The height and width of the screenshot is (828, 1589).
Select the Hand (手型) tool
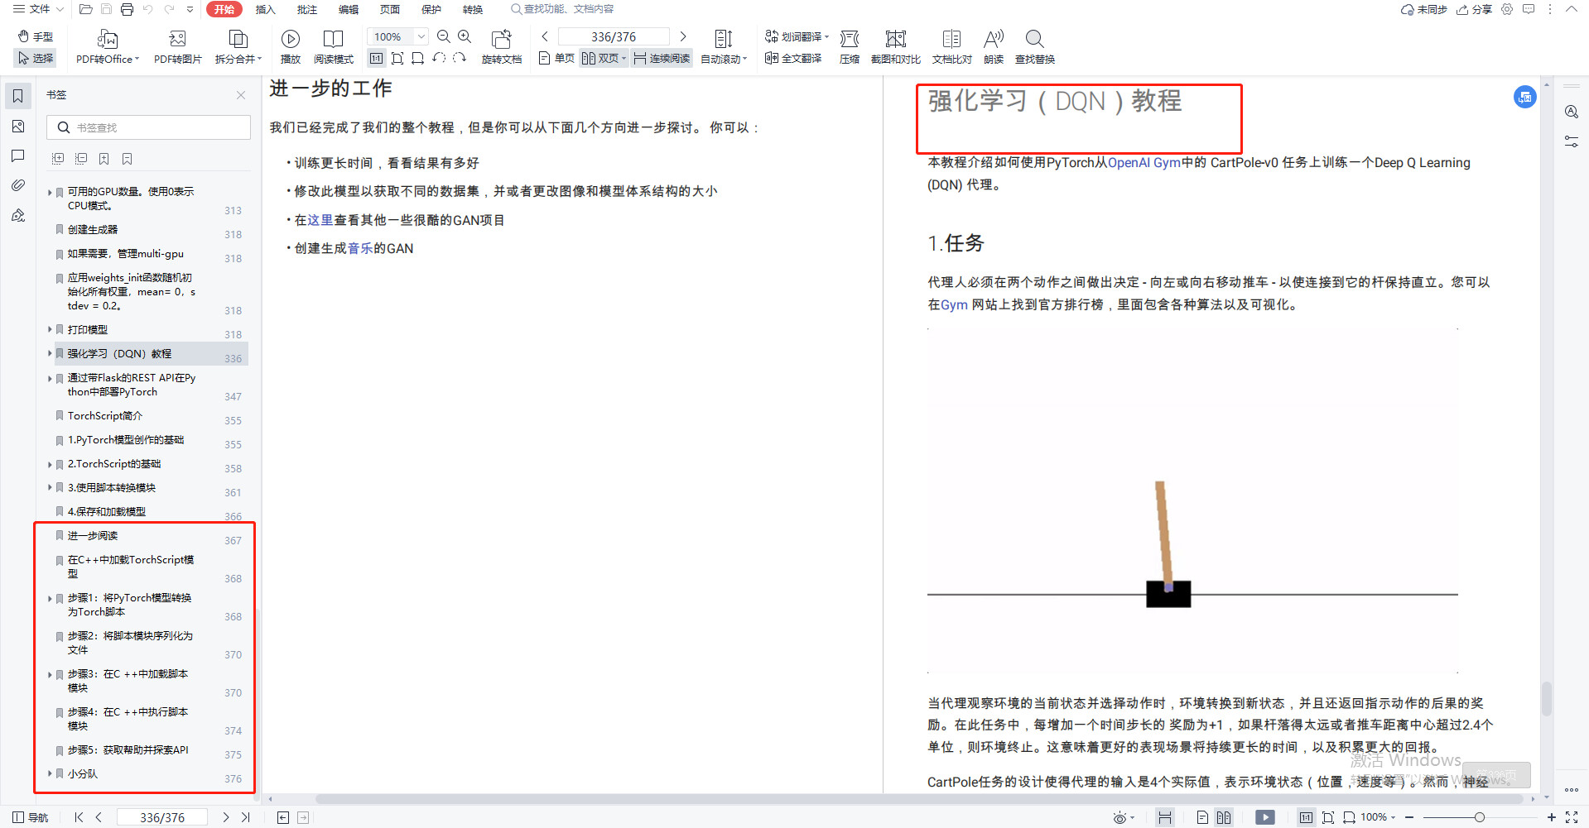tap(36, 36)
